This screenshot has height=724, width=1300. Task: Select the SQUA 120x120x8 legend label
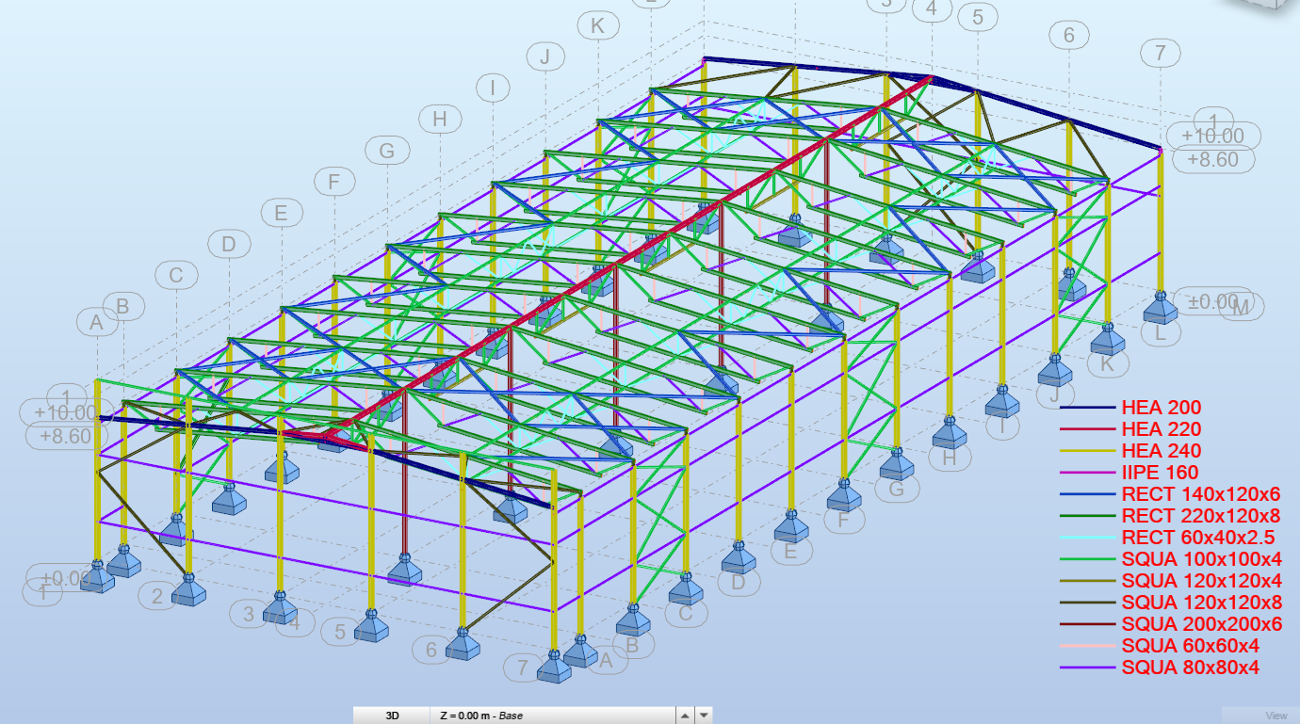(x=1202, y=603)
